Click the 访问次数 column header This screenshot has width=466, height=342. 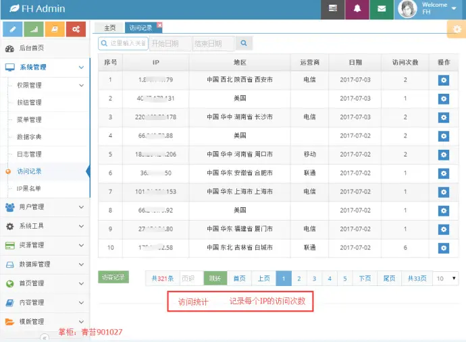(405, 62)
